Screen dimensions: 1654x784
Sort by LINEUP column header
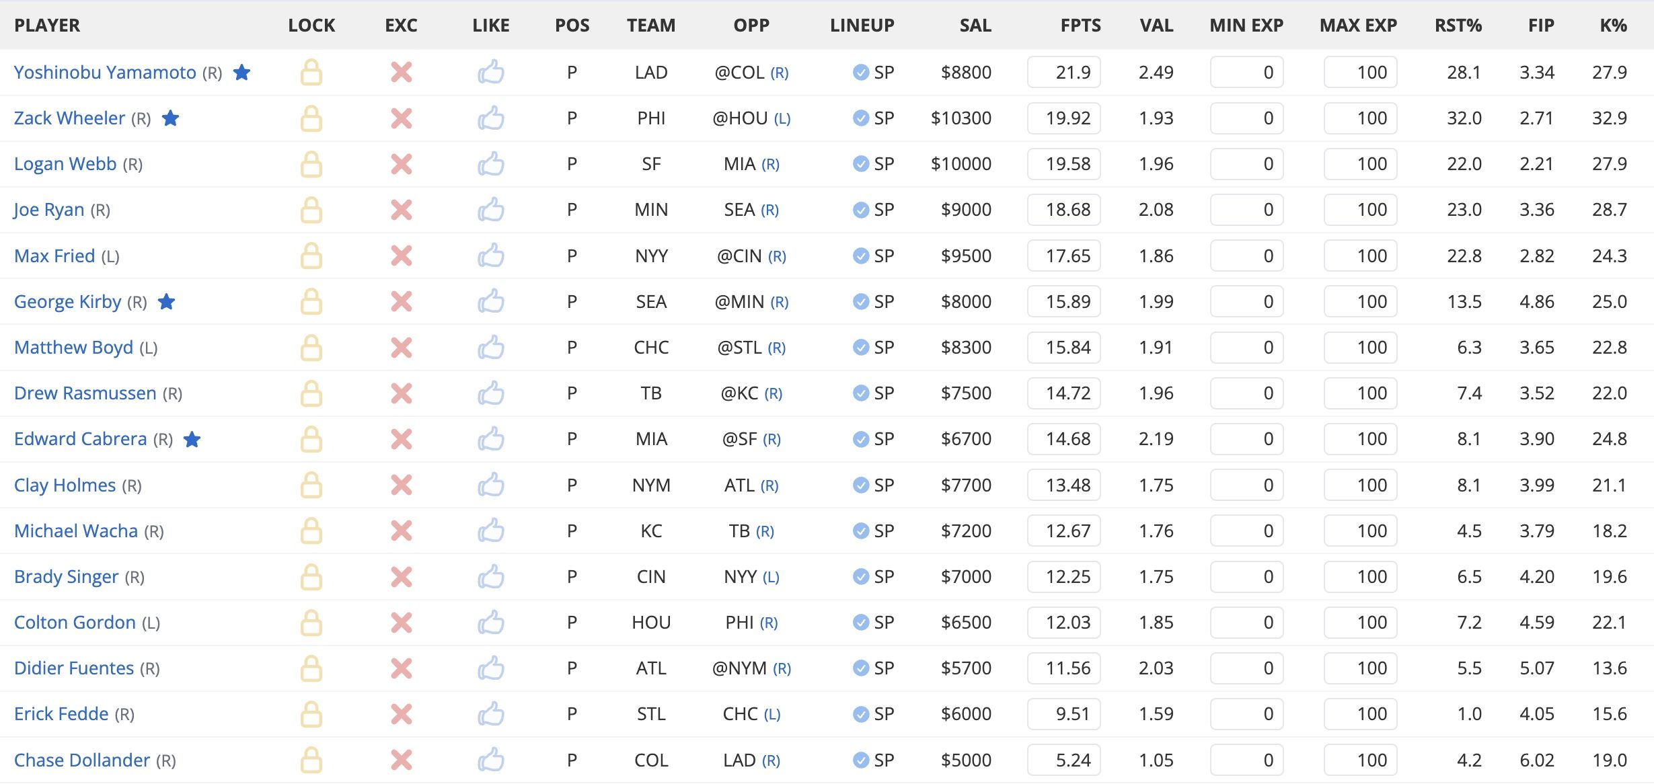coord(862,26)
